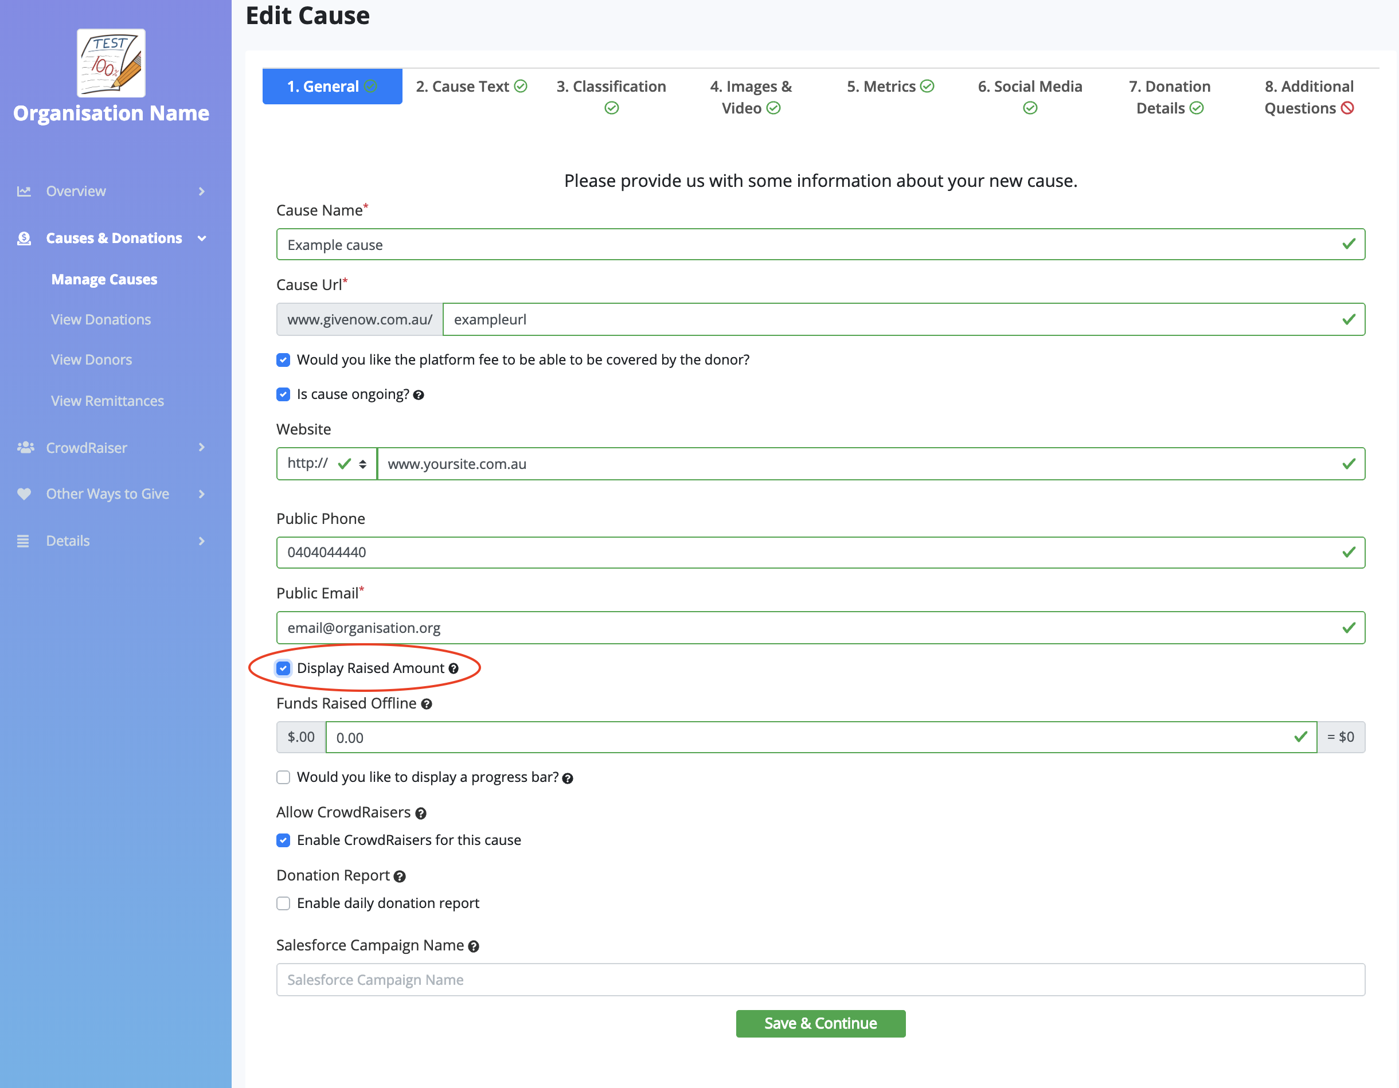Viewport: 1399px width, 1088px height.
Task: Enable the display a progress bar checkbox
Action: pos(283,777)
